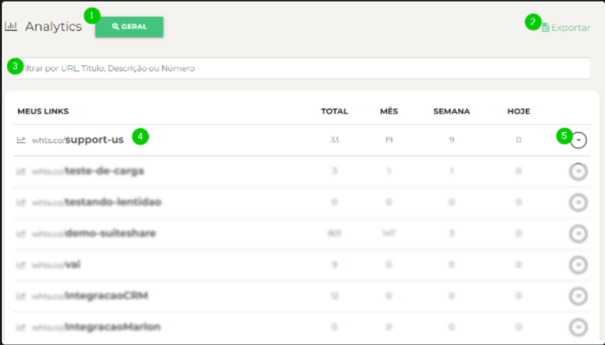Expand the testando-lentidao row details

pyautogui.click(x=578, y=203)
